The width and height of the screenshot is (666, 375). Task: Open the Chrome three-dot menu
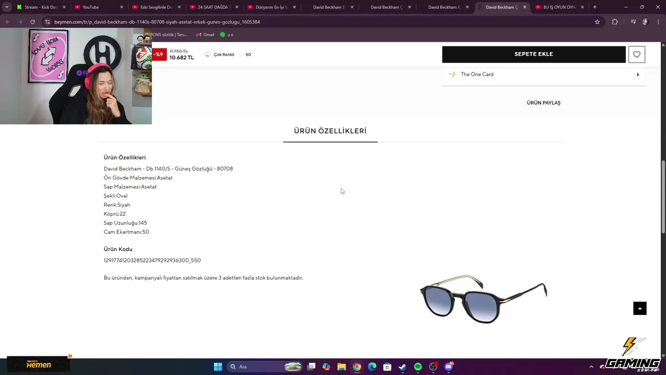pos(658,22)
